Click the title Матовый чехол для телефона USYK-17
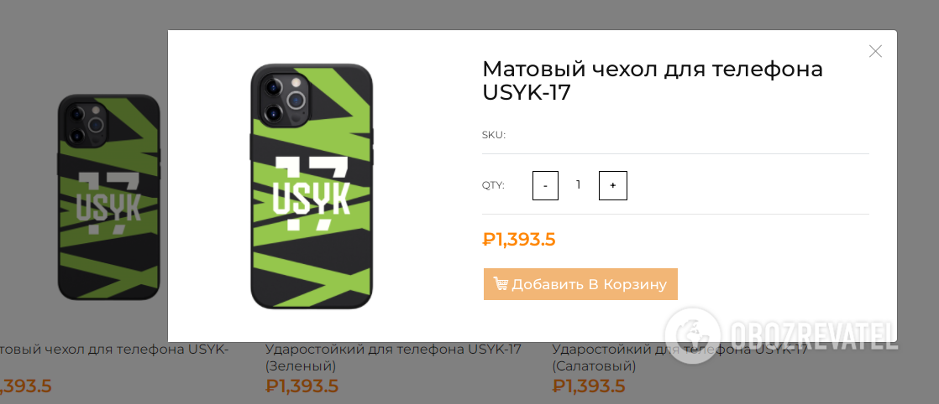The width and height of the screenshot is (939, 404). [652, 80]
